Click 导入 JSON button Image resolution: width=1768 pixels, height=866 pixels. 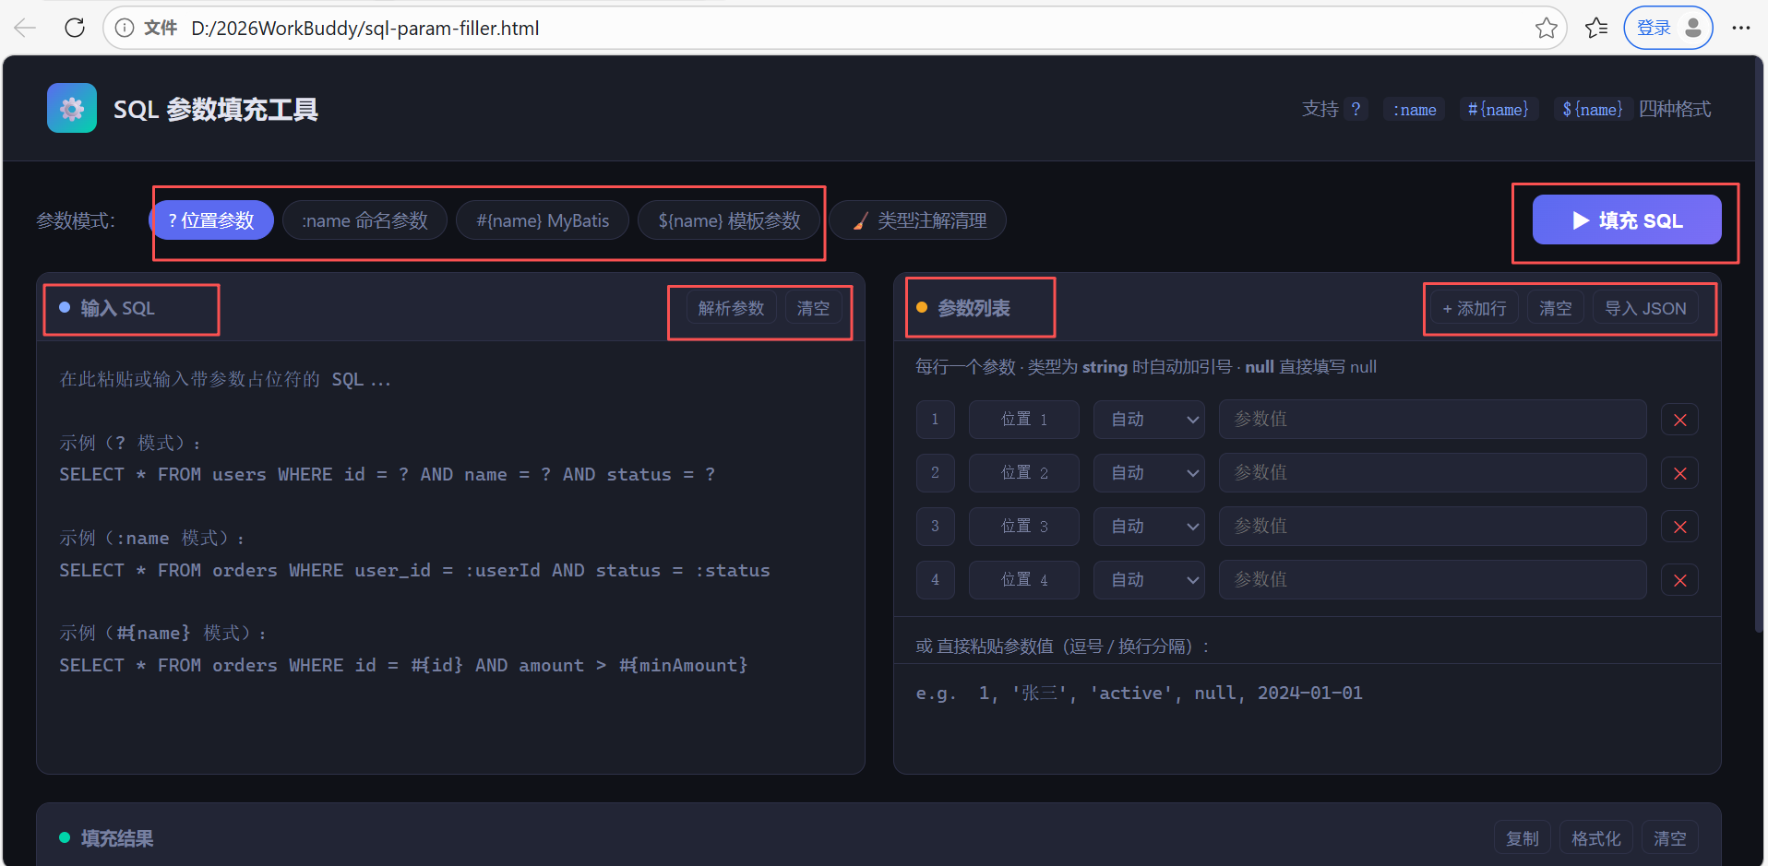coord(1645,308)
